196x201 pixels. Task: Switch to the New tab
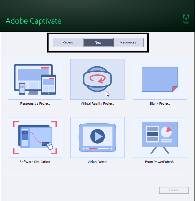pyautogui.click(x=98, y=43)
